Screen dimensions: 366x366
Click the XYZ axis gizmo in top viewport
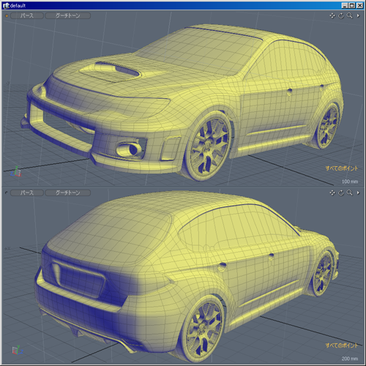coord(16,171)
